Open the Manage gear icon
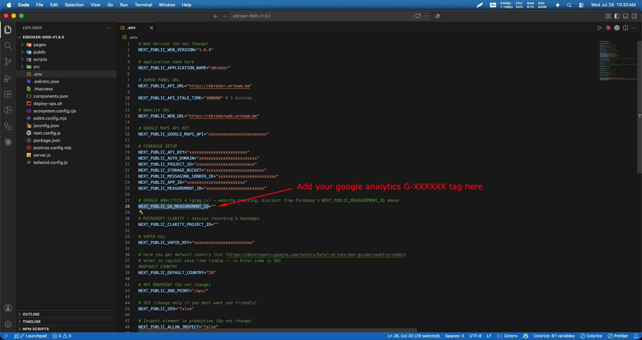The image size is (642, 340). click(8, 324)
